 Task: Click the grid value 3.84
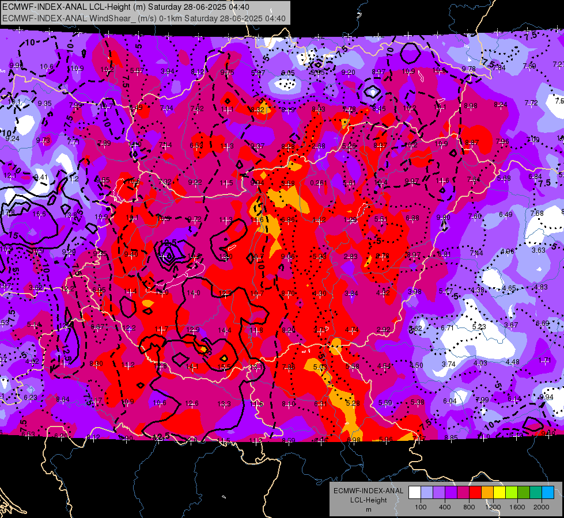[x=351, y=294]
